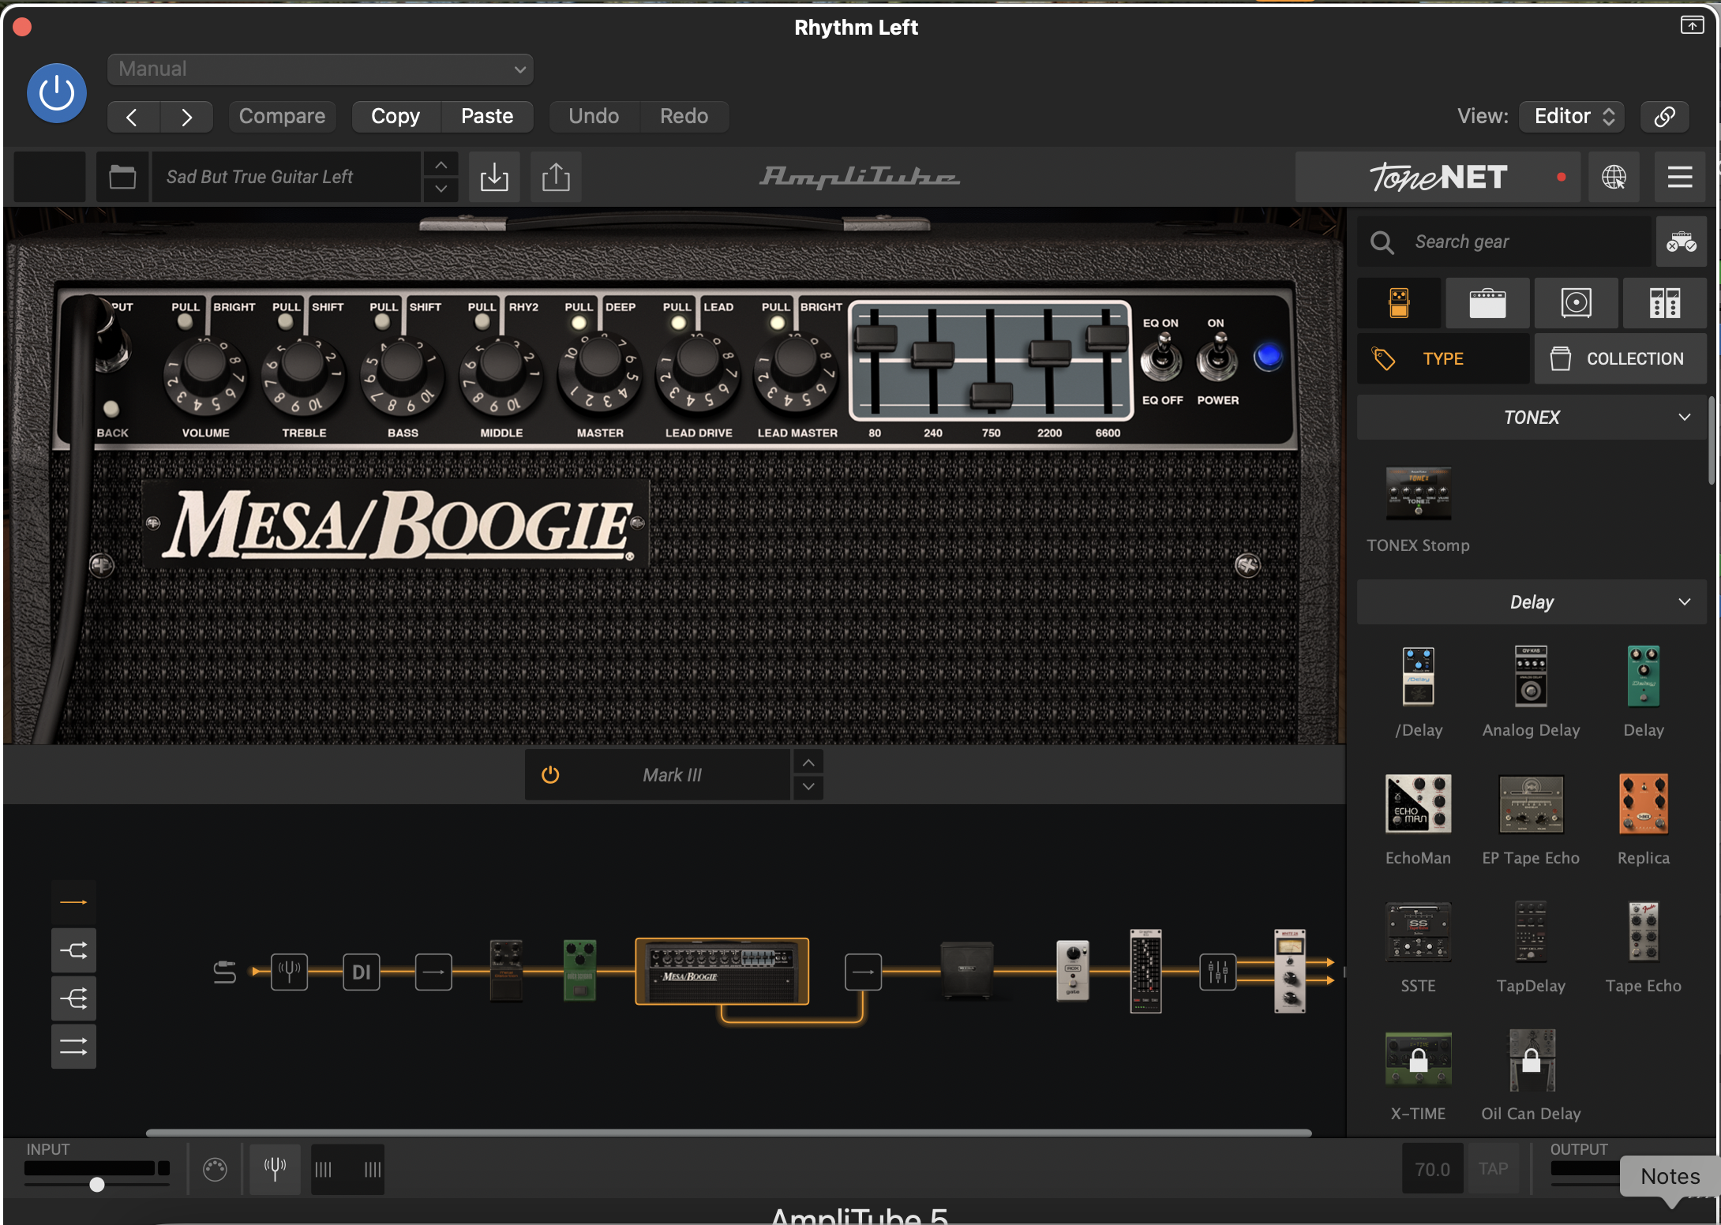Select the SSTE delay unit

pos(1418,931)
